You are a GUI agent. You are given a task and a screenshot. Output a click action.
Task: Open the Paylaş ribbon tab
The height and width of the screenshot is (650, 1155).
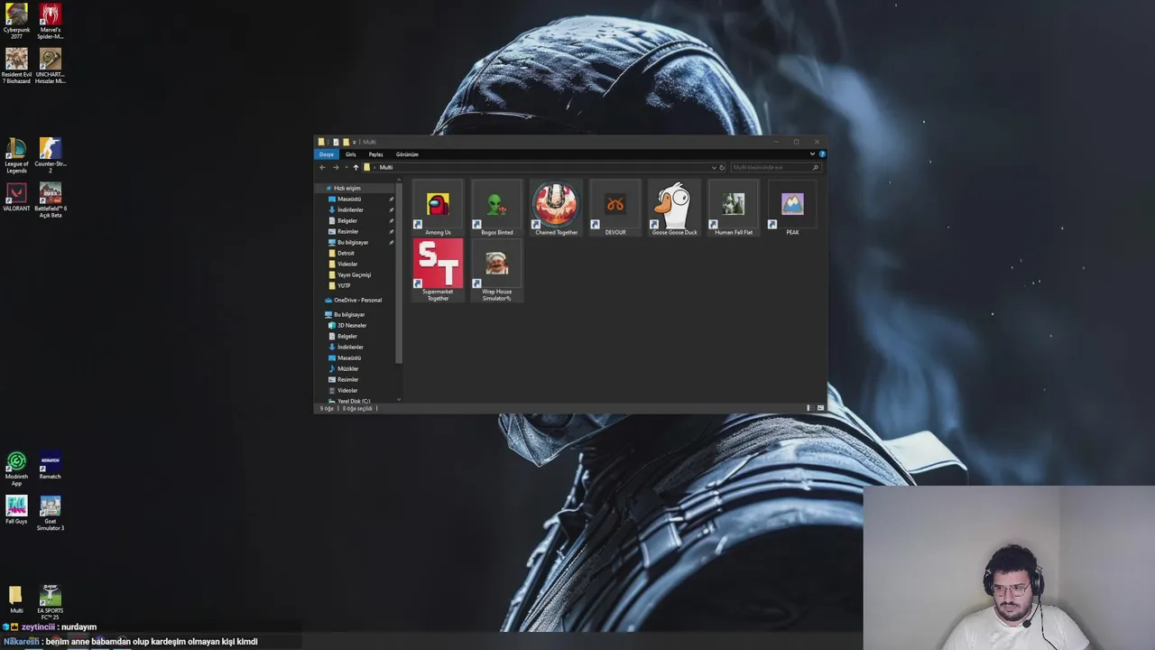click(376, 154)
